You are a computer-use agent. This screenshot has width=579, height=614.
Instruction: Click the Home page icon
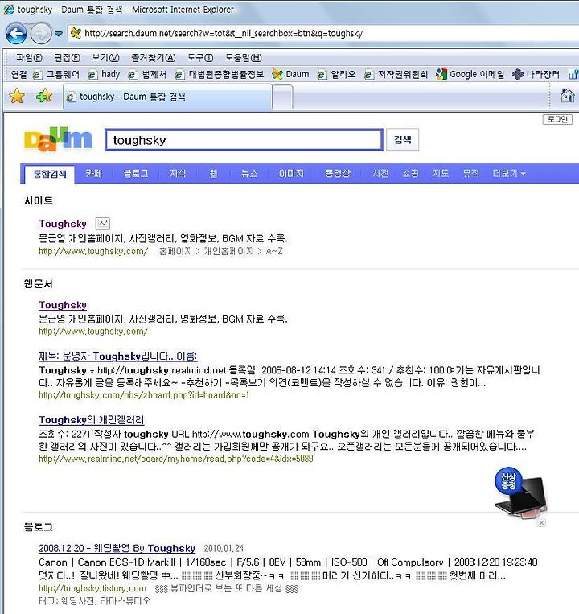point(567,95)
